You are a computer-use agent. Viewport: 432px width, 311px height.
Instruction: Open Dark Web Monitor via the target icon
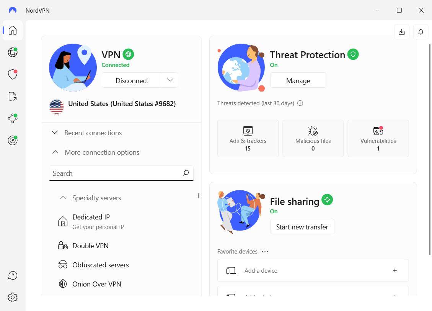13,140
